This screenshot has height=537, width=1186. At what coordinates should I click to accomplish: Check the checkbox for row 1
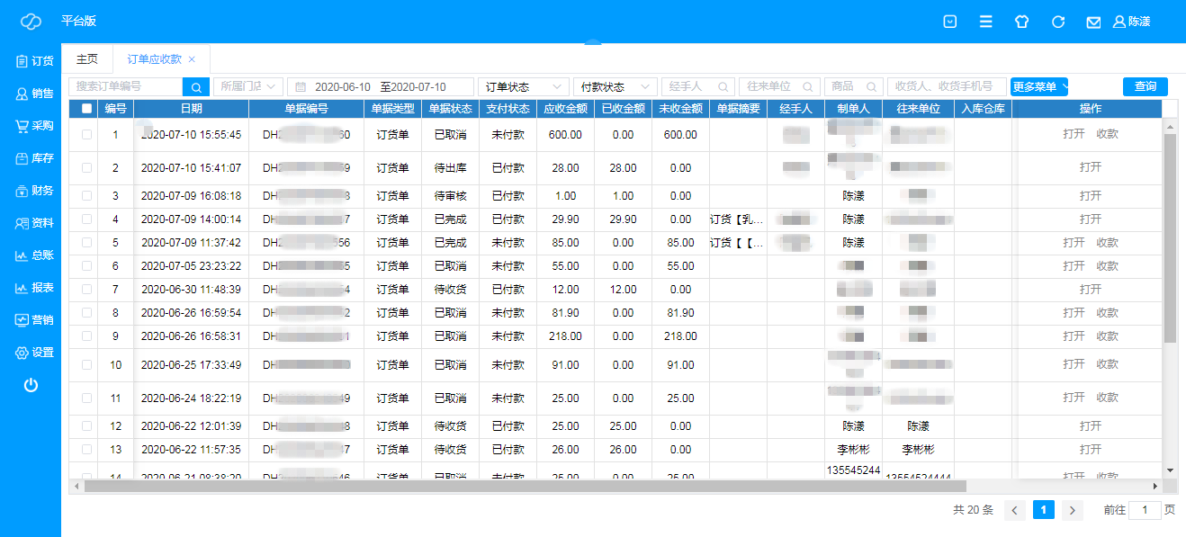[x=86, y=134]
